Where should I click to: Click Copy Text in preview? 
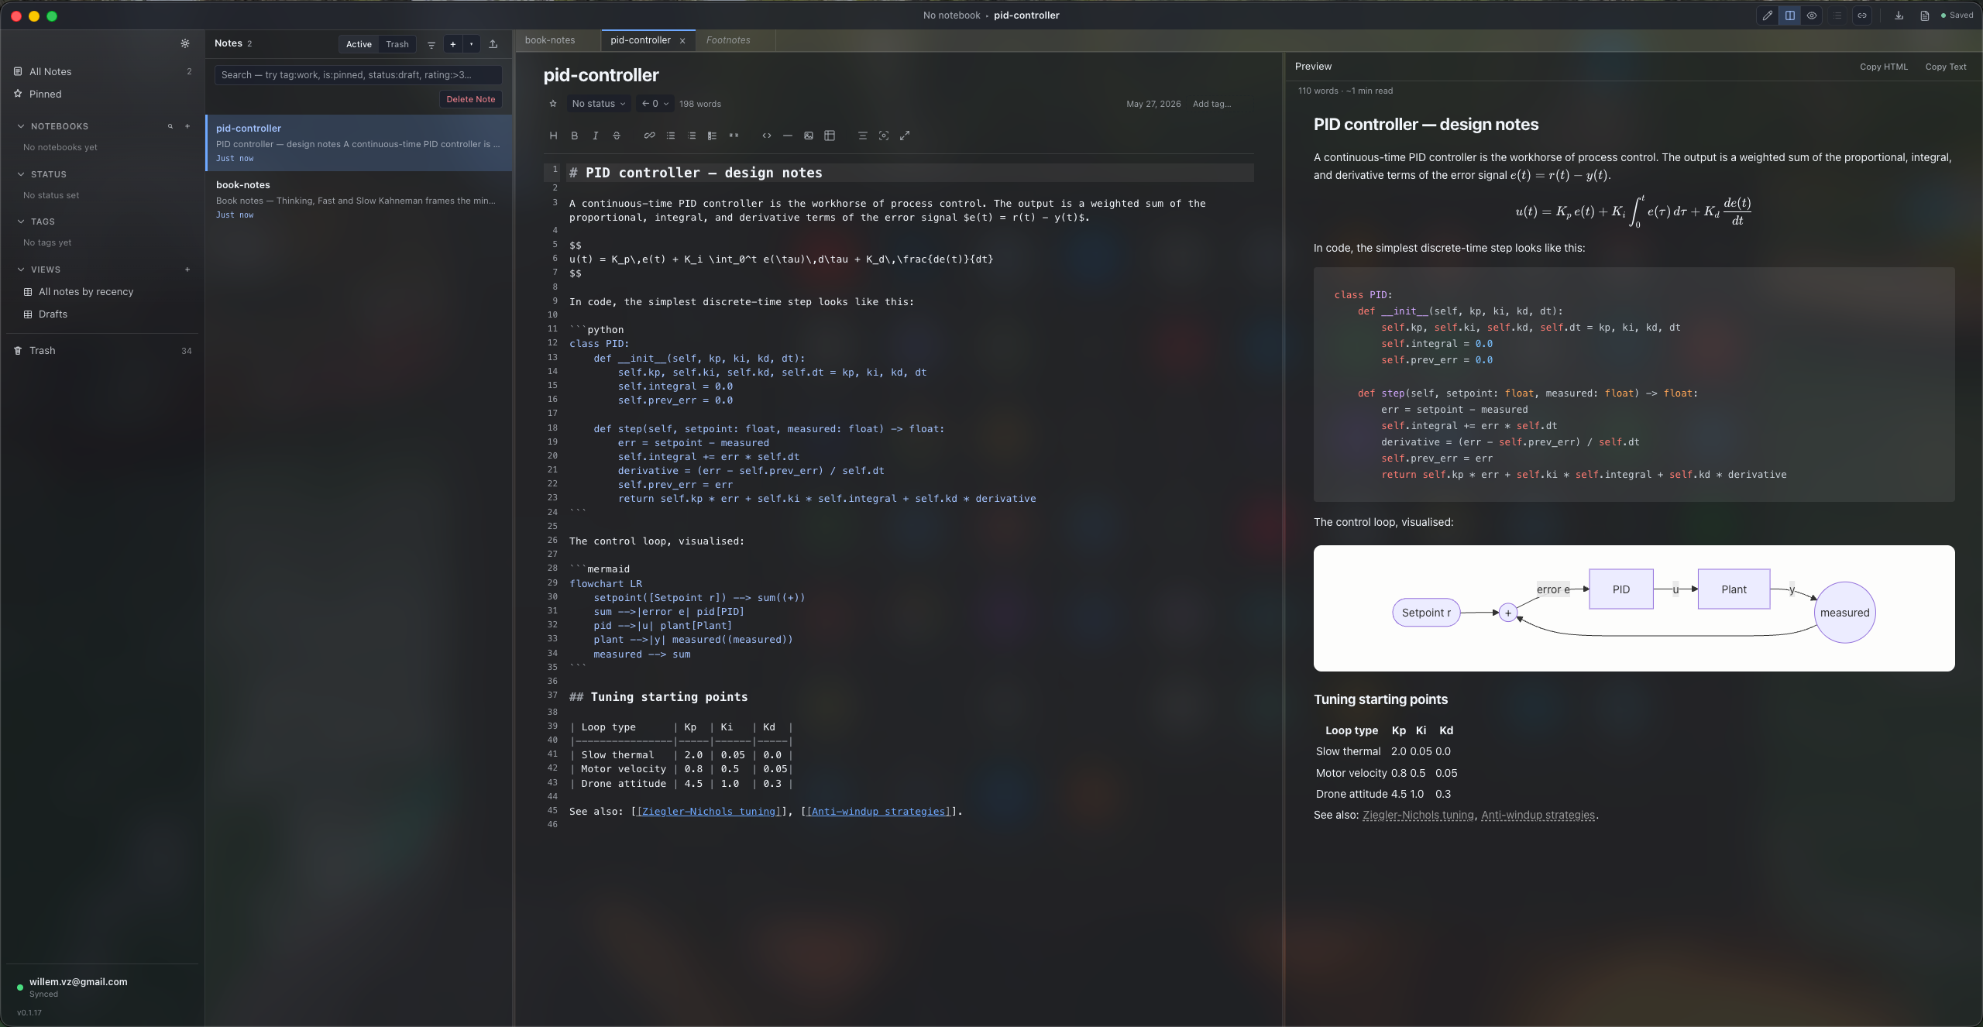point(1946,67)
